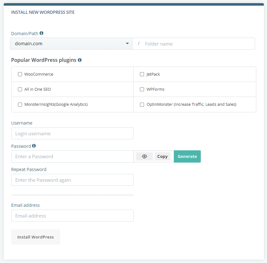This screenshot has height=263, width=267.
Task: Click the Folder name input field
Action: [x=194, y=43]
